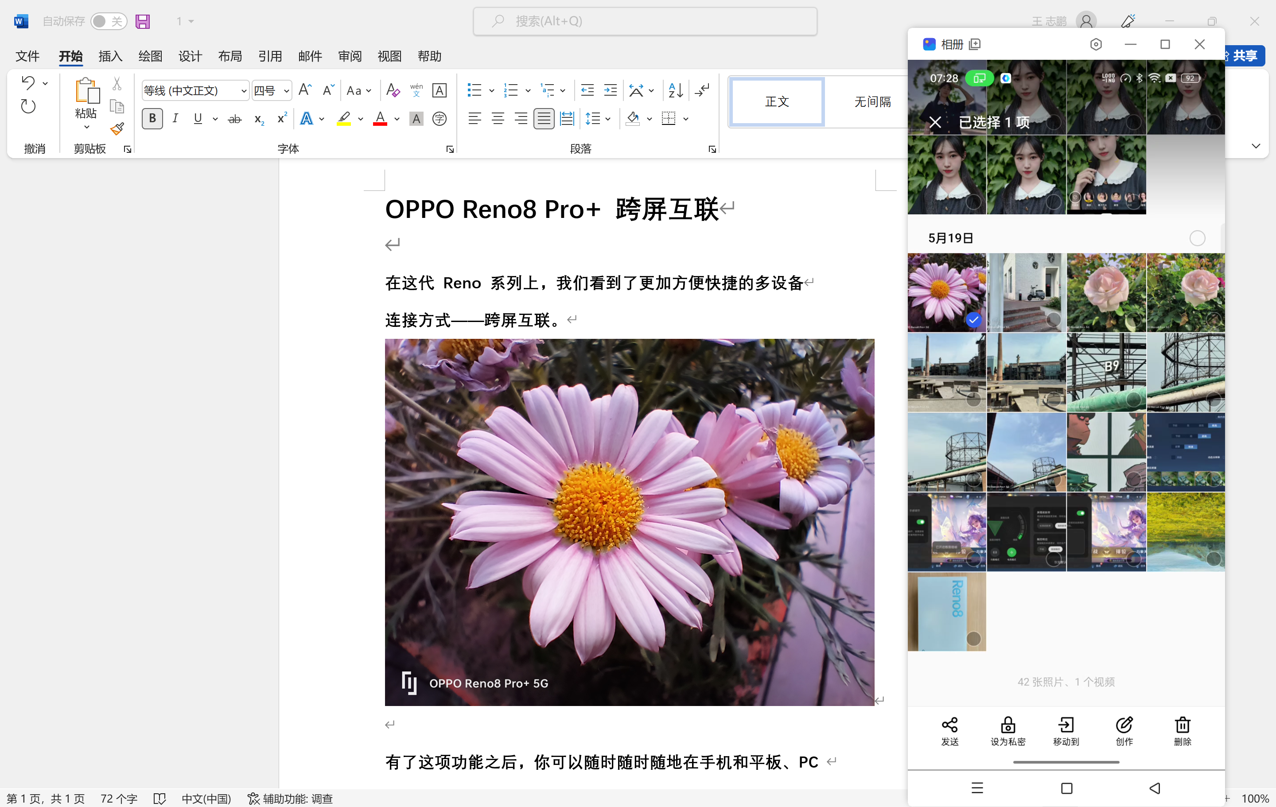The image size is (1276, 807).
Task: Toggle the AutoSave switch
Action: tap(108, 21)
